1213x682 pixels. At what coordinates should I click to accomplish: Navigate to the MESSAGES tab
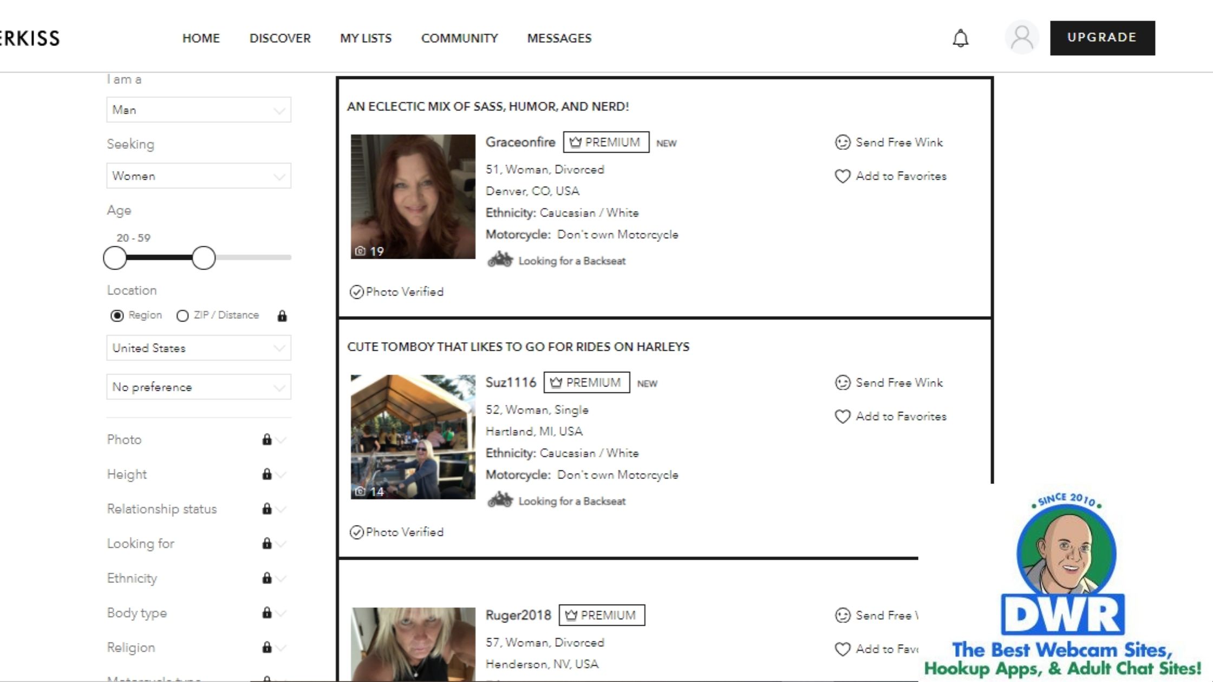[559, 37]
